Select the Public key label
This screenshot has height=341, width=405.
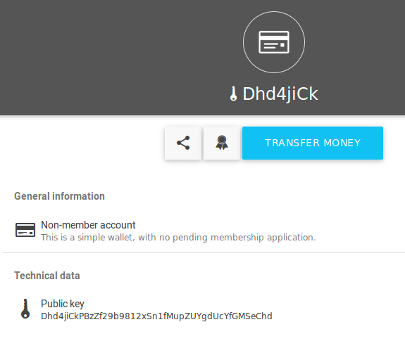(63, 304)
